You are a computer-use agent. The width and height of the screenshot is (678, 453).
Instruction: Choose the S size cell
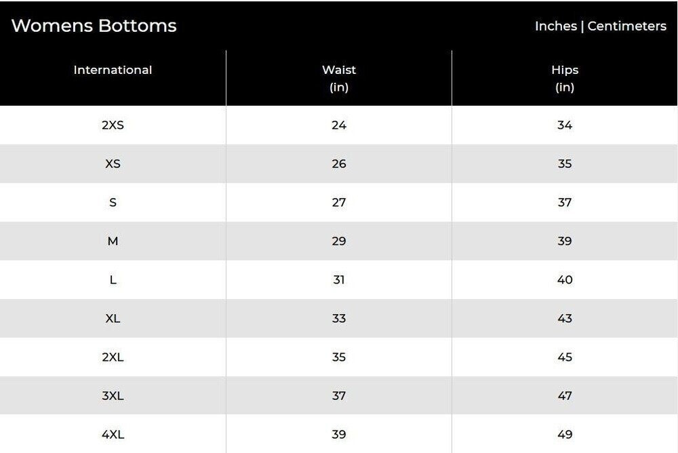coord(113,202)
